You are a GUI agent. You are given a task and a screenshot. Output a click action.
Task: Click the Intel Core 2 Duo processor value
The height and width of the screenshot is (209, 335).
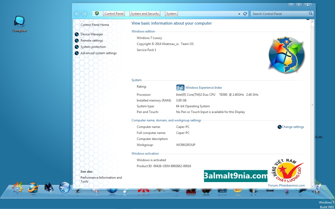pos(217,95)
